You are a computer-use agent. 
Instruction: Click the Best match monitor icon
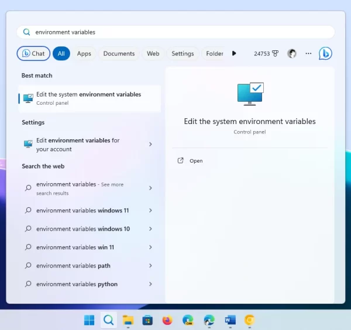tap(28, 98)
